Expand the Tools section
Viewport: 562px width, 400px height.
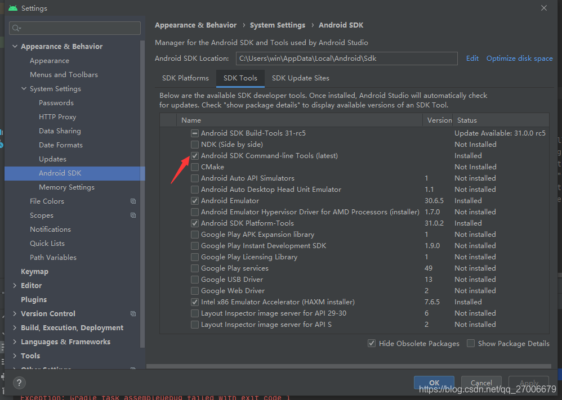(x=15, y=356)
